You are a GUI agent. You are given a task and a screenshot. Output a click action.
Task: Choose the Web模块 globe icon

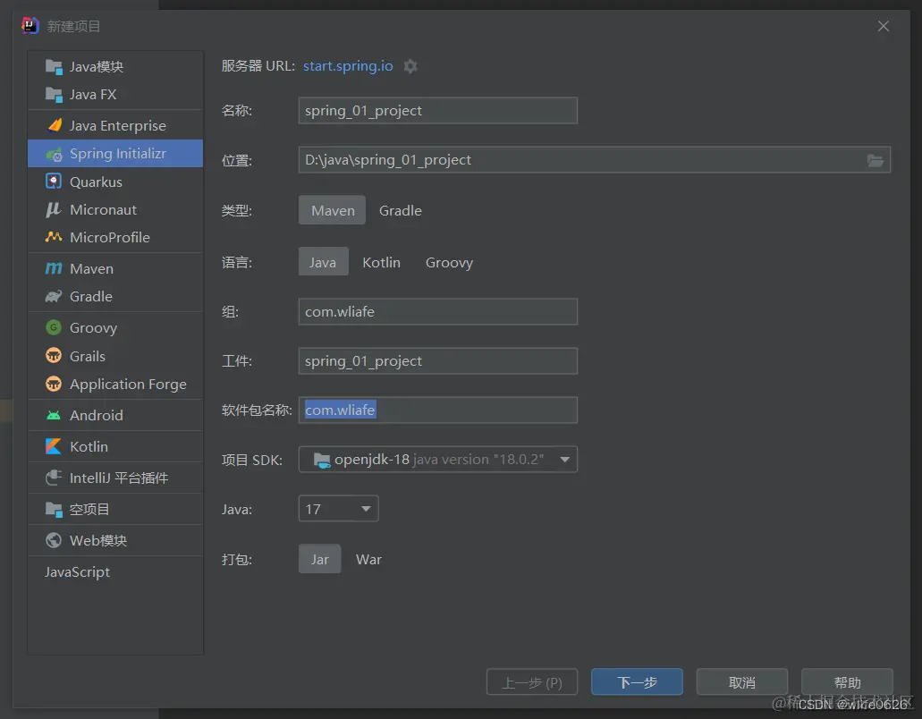(54, 540)
